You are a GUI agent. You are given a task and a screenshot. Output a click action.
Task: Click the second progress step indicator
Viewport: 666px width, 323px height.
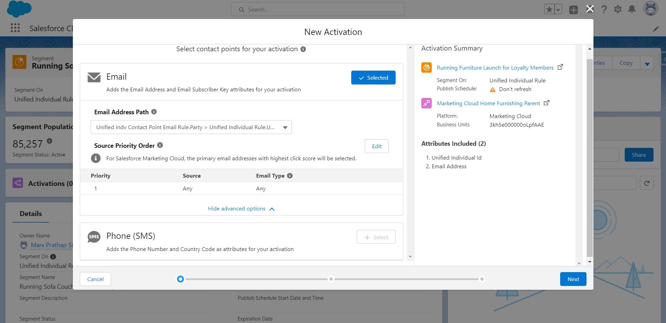click(x=331, y=279)
